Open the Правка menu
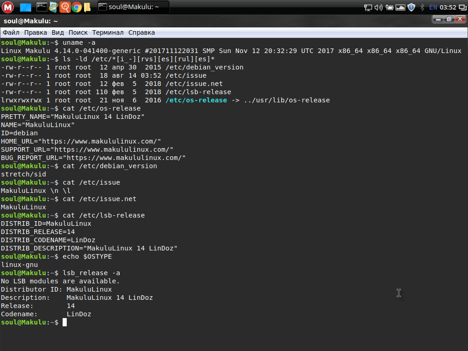Image resolution: width=468 pixels, height=351 pixels. [36, 32]
